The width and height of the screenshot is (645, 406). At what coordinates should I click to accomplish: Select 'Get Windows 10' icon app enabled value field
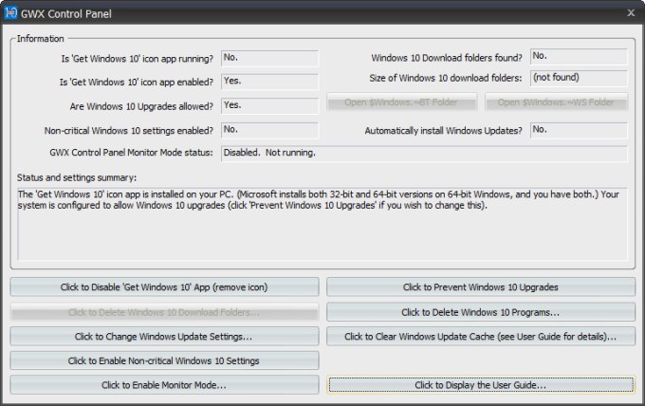(269, 82)
